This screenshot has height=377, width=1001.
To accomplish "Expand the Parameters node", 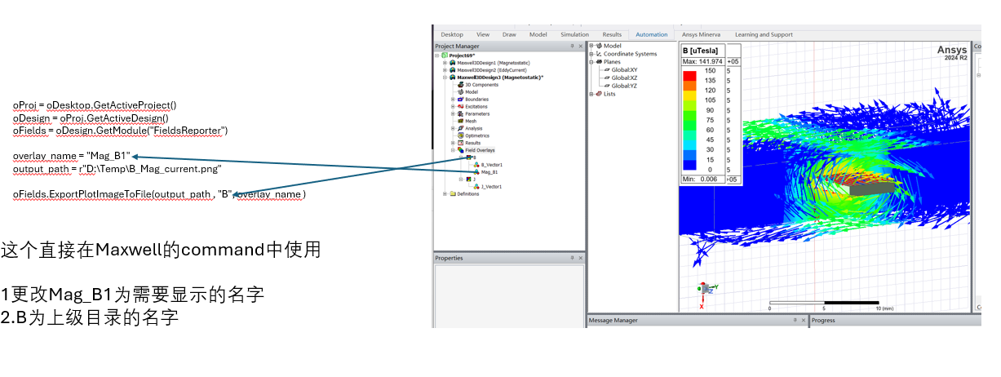I will click(453, 113).
